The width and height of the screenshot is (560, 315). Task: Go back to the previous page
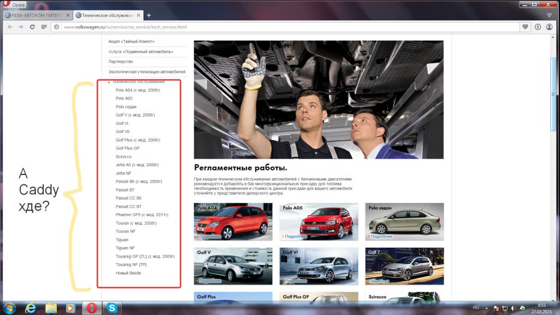[10, 27]
